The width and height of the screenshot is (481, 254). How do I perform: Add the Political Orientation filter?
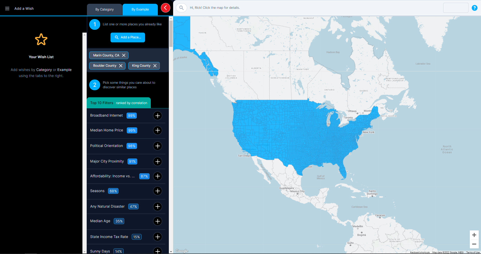tap(157, 146)
